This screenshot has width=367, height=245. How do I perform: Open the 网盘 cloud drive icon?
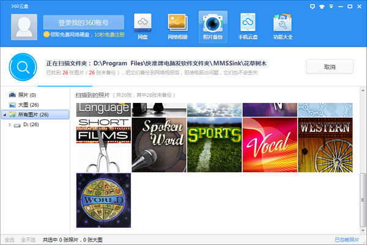[143, 26]
